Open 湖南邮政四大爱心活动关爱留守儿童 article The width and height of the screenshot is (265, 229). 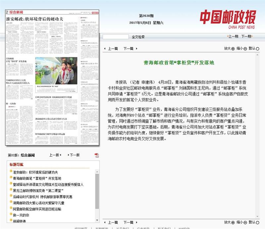click(38, 203)
